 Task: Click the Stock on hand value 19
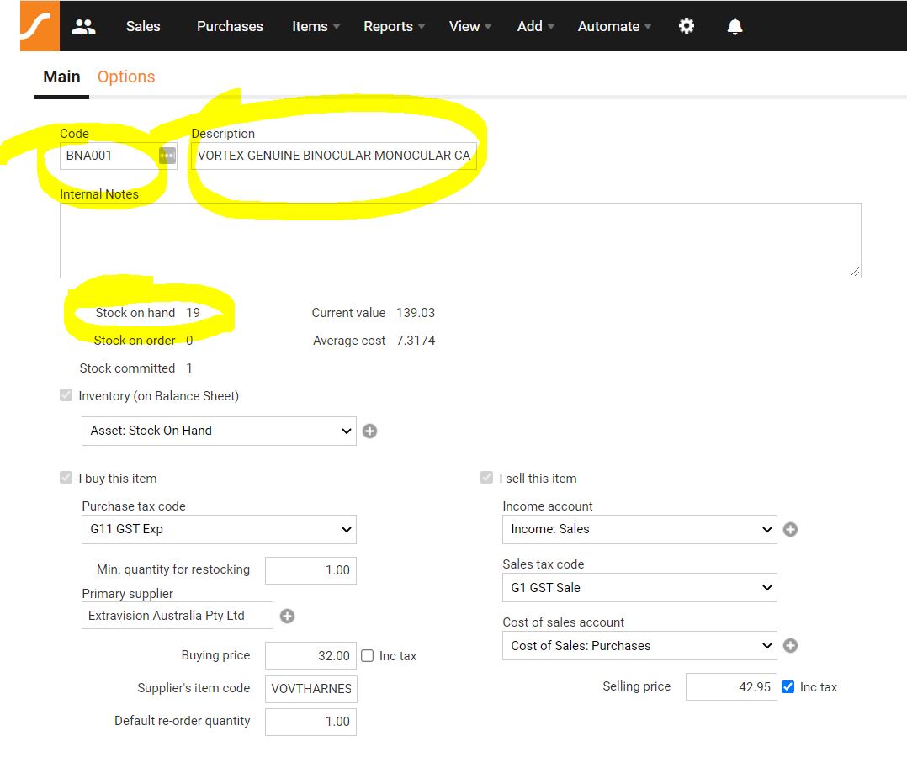coord(193,313)
